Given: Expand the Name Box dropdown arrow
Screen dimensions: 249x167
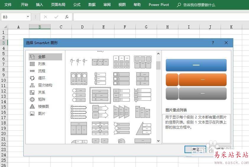Looking at the screenshot, I should click(x=28, y=17).
